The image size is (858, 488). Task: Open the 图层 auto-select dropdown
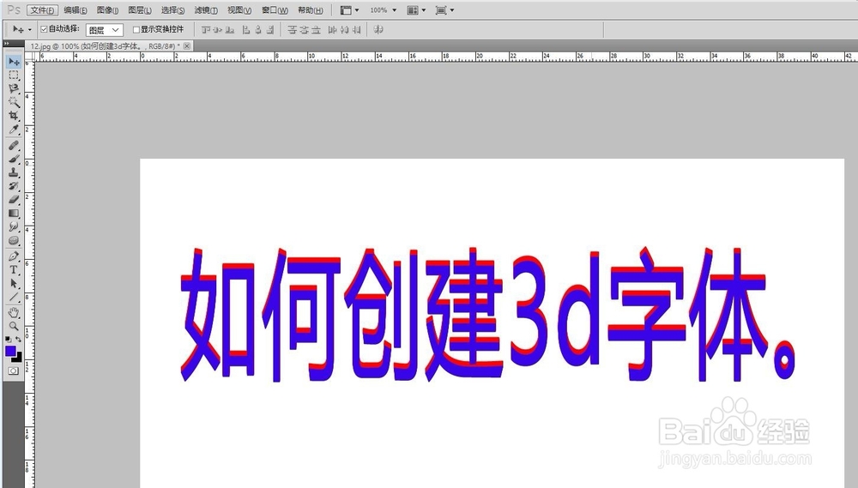point(104,30)
